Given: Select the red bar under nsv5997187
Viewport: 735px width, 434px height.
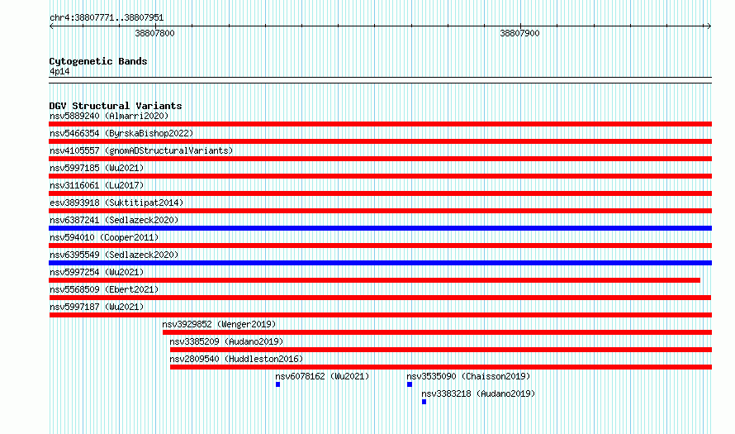Looking at the screenshot, I should [x=381, y=315].
